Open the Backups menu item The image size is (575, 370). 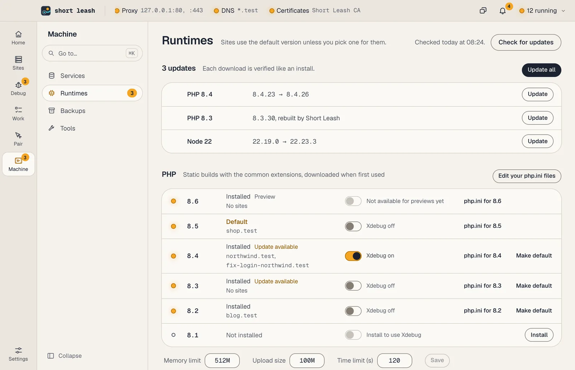point(92,111)
